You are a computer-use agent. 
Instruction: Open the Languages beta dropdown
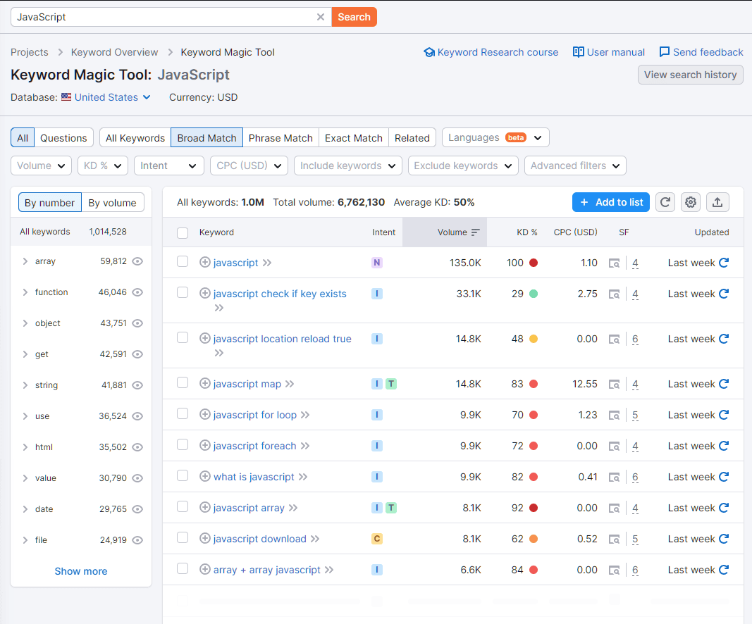[495, 137]
